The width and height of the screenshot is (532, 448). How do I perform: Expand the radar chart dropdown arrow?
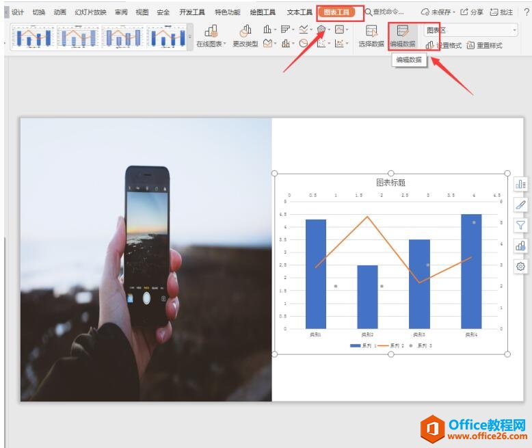329,30
